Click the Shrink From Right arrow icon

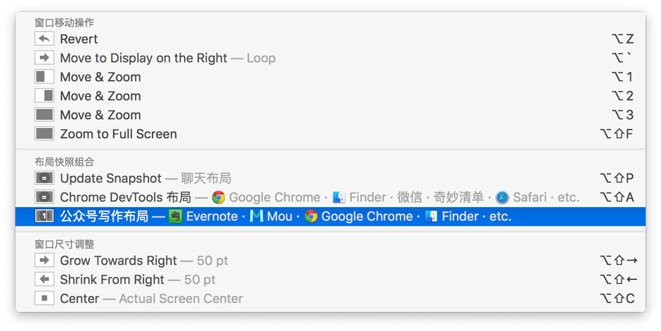click(x=44, y=279)
